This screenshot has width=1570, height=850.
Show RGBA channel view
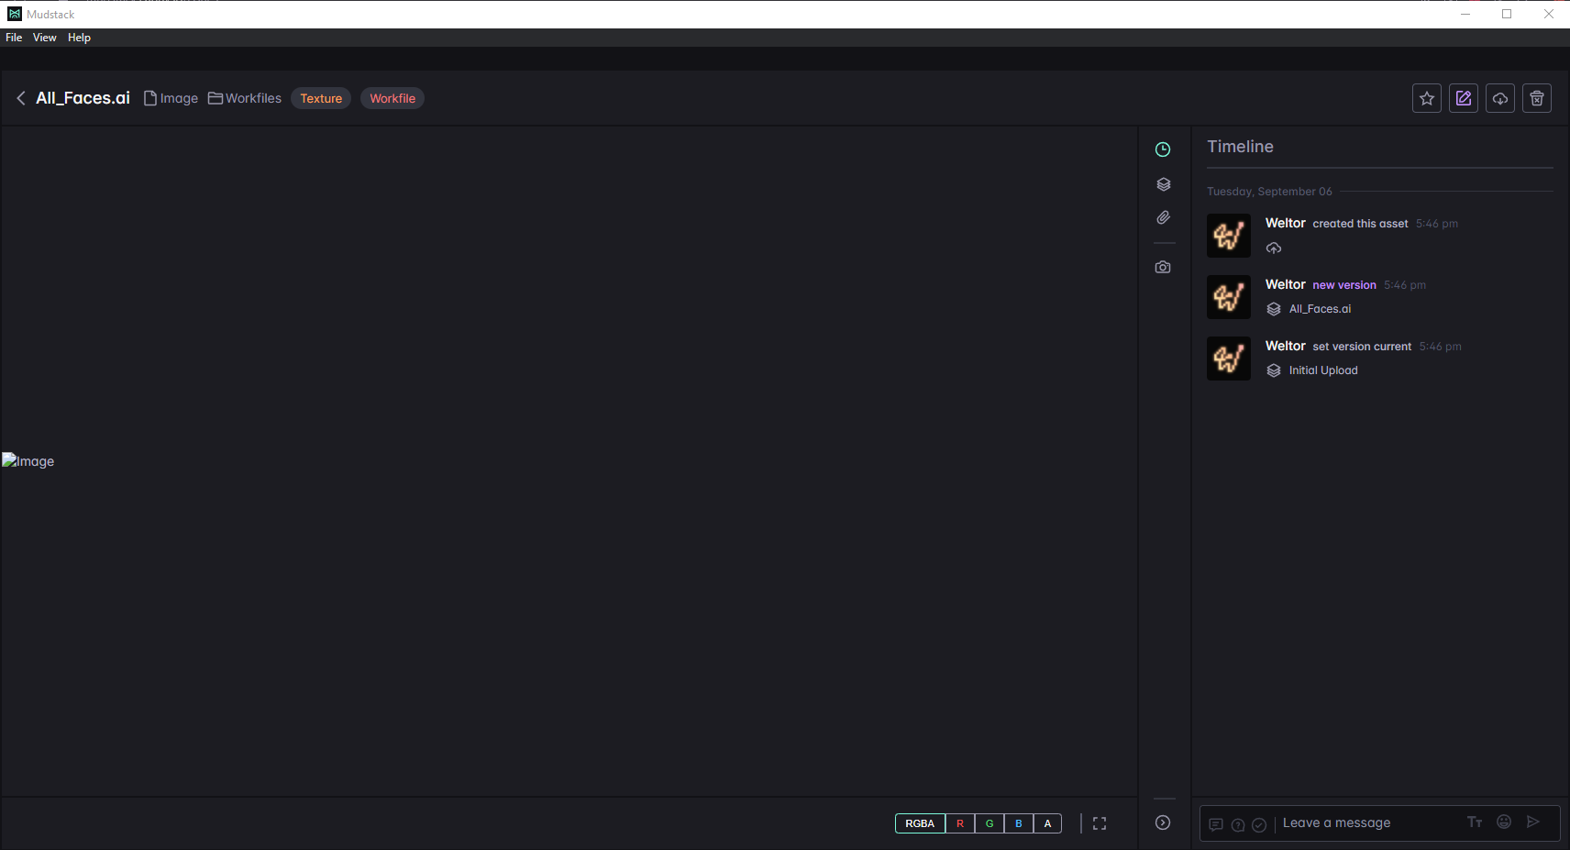[x=920, y=823]
